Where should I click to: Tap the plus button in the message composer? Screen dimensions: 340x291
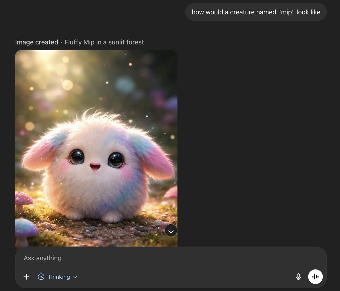(x=26, y=277)
